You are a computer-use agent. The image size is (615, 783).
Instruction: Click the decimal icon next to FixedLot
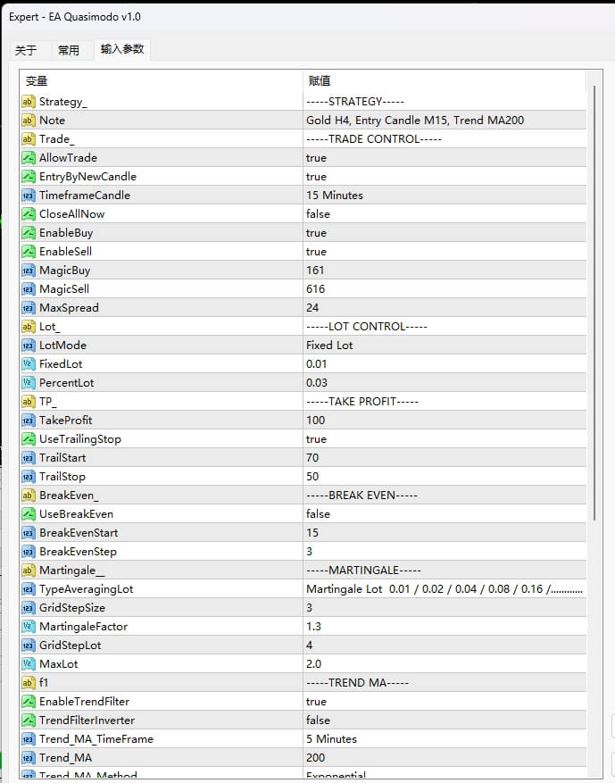coord(28,364)
